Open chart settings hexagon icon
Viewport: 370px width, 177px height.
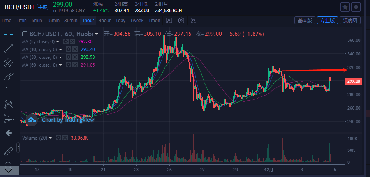point(181,21)
